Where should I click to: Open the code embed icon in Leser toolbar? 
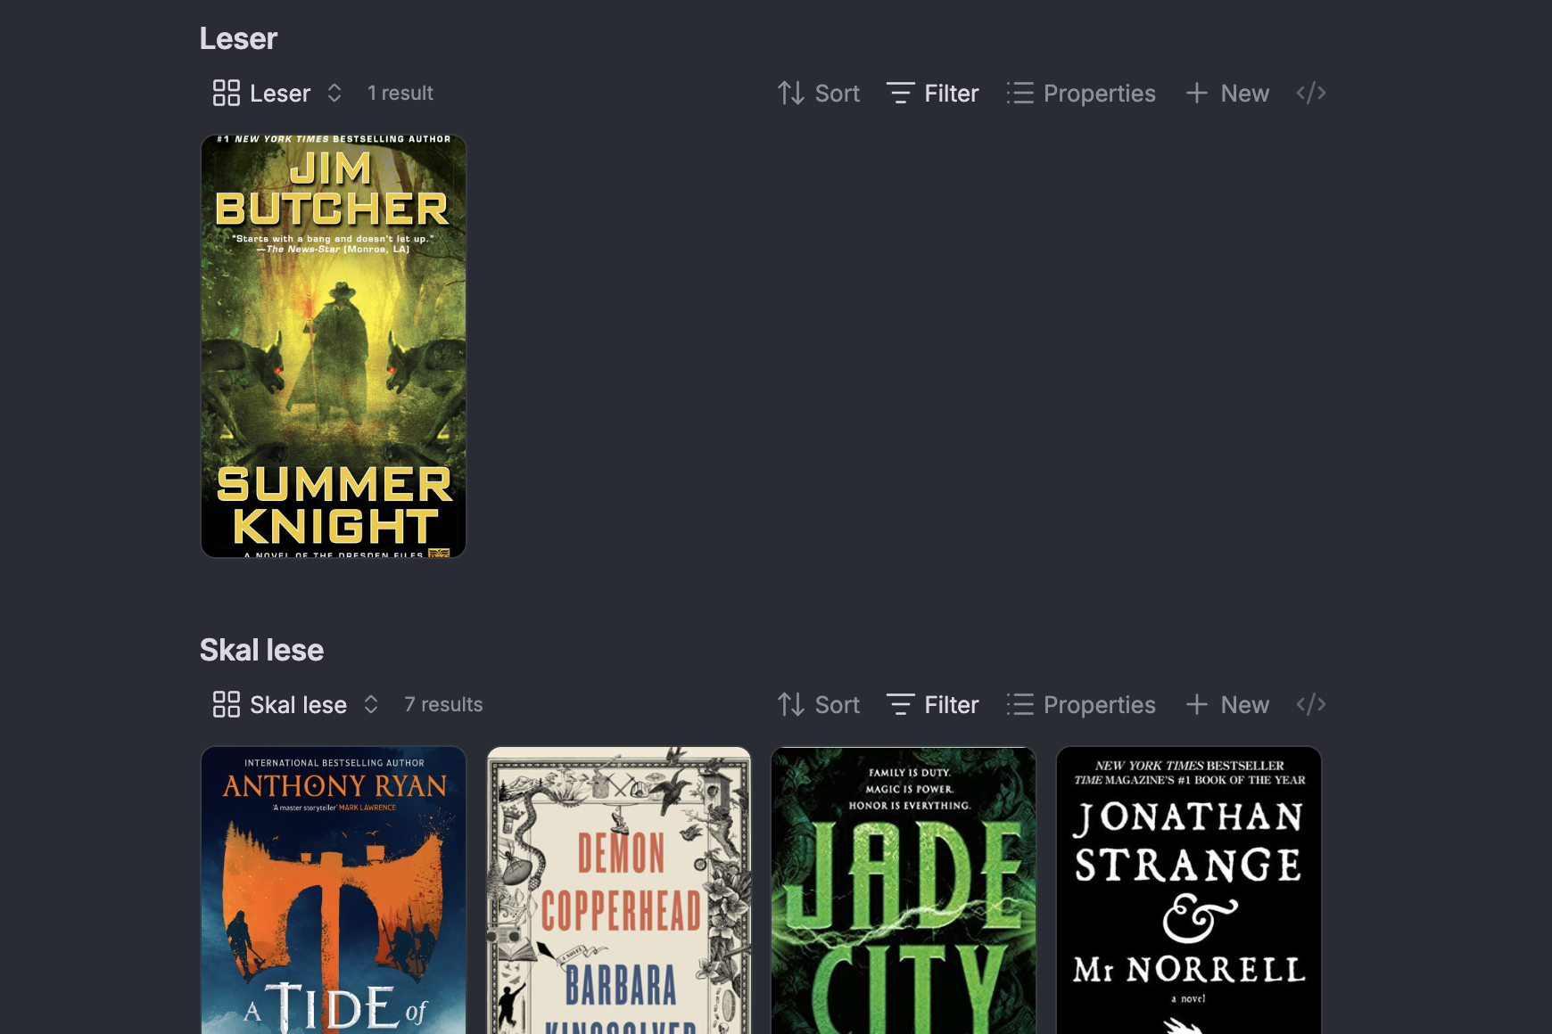tap(1310, 93)
